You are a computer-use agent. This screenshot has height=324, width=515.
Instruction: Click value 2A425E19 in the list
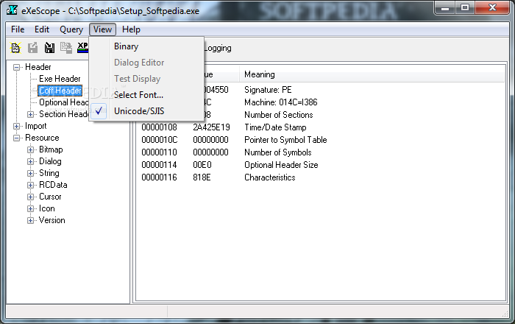[212, 127]
